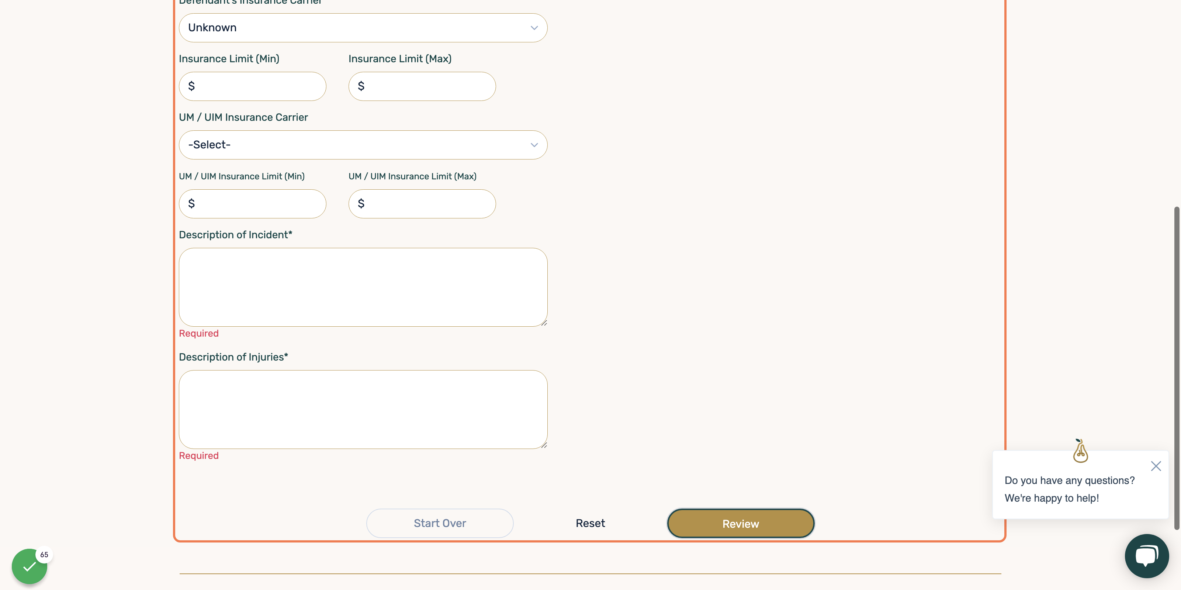Click the Reset link
The height and width of the screenshot is (590, 1181).
point(590,523)
